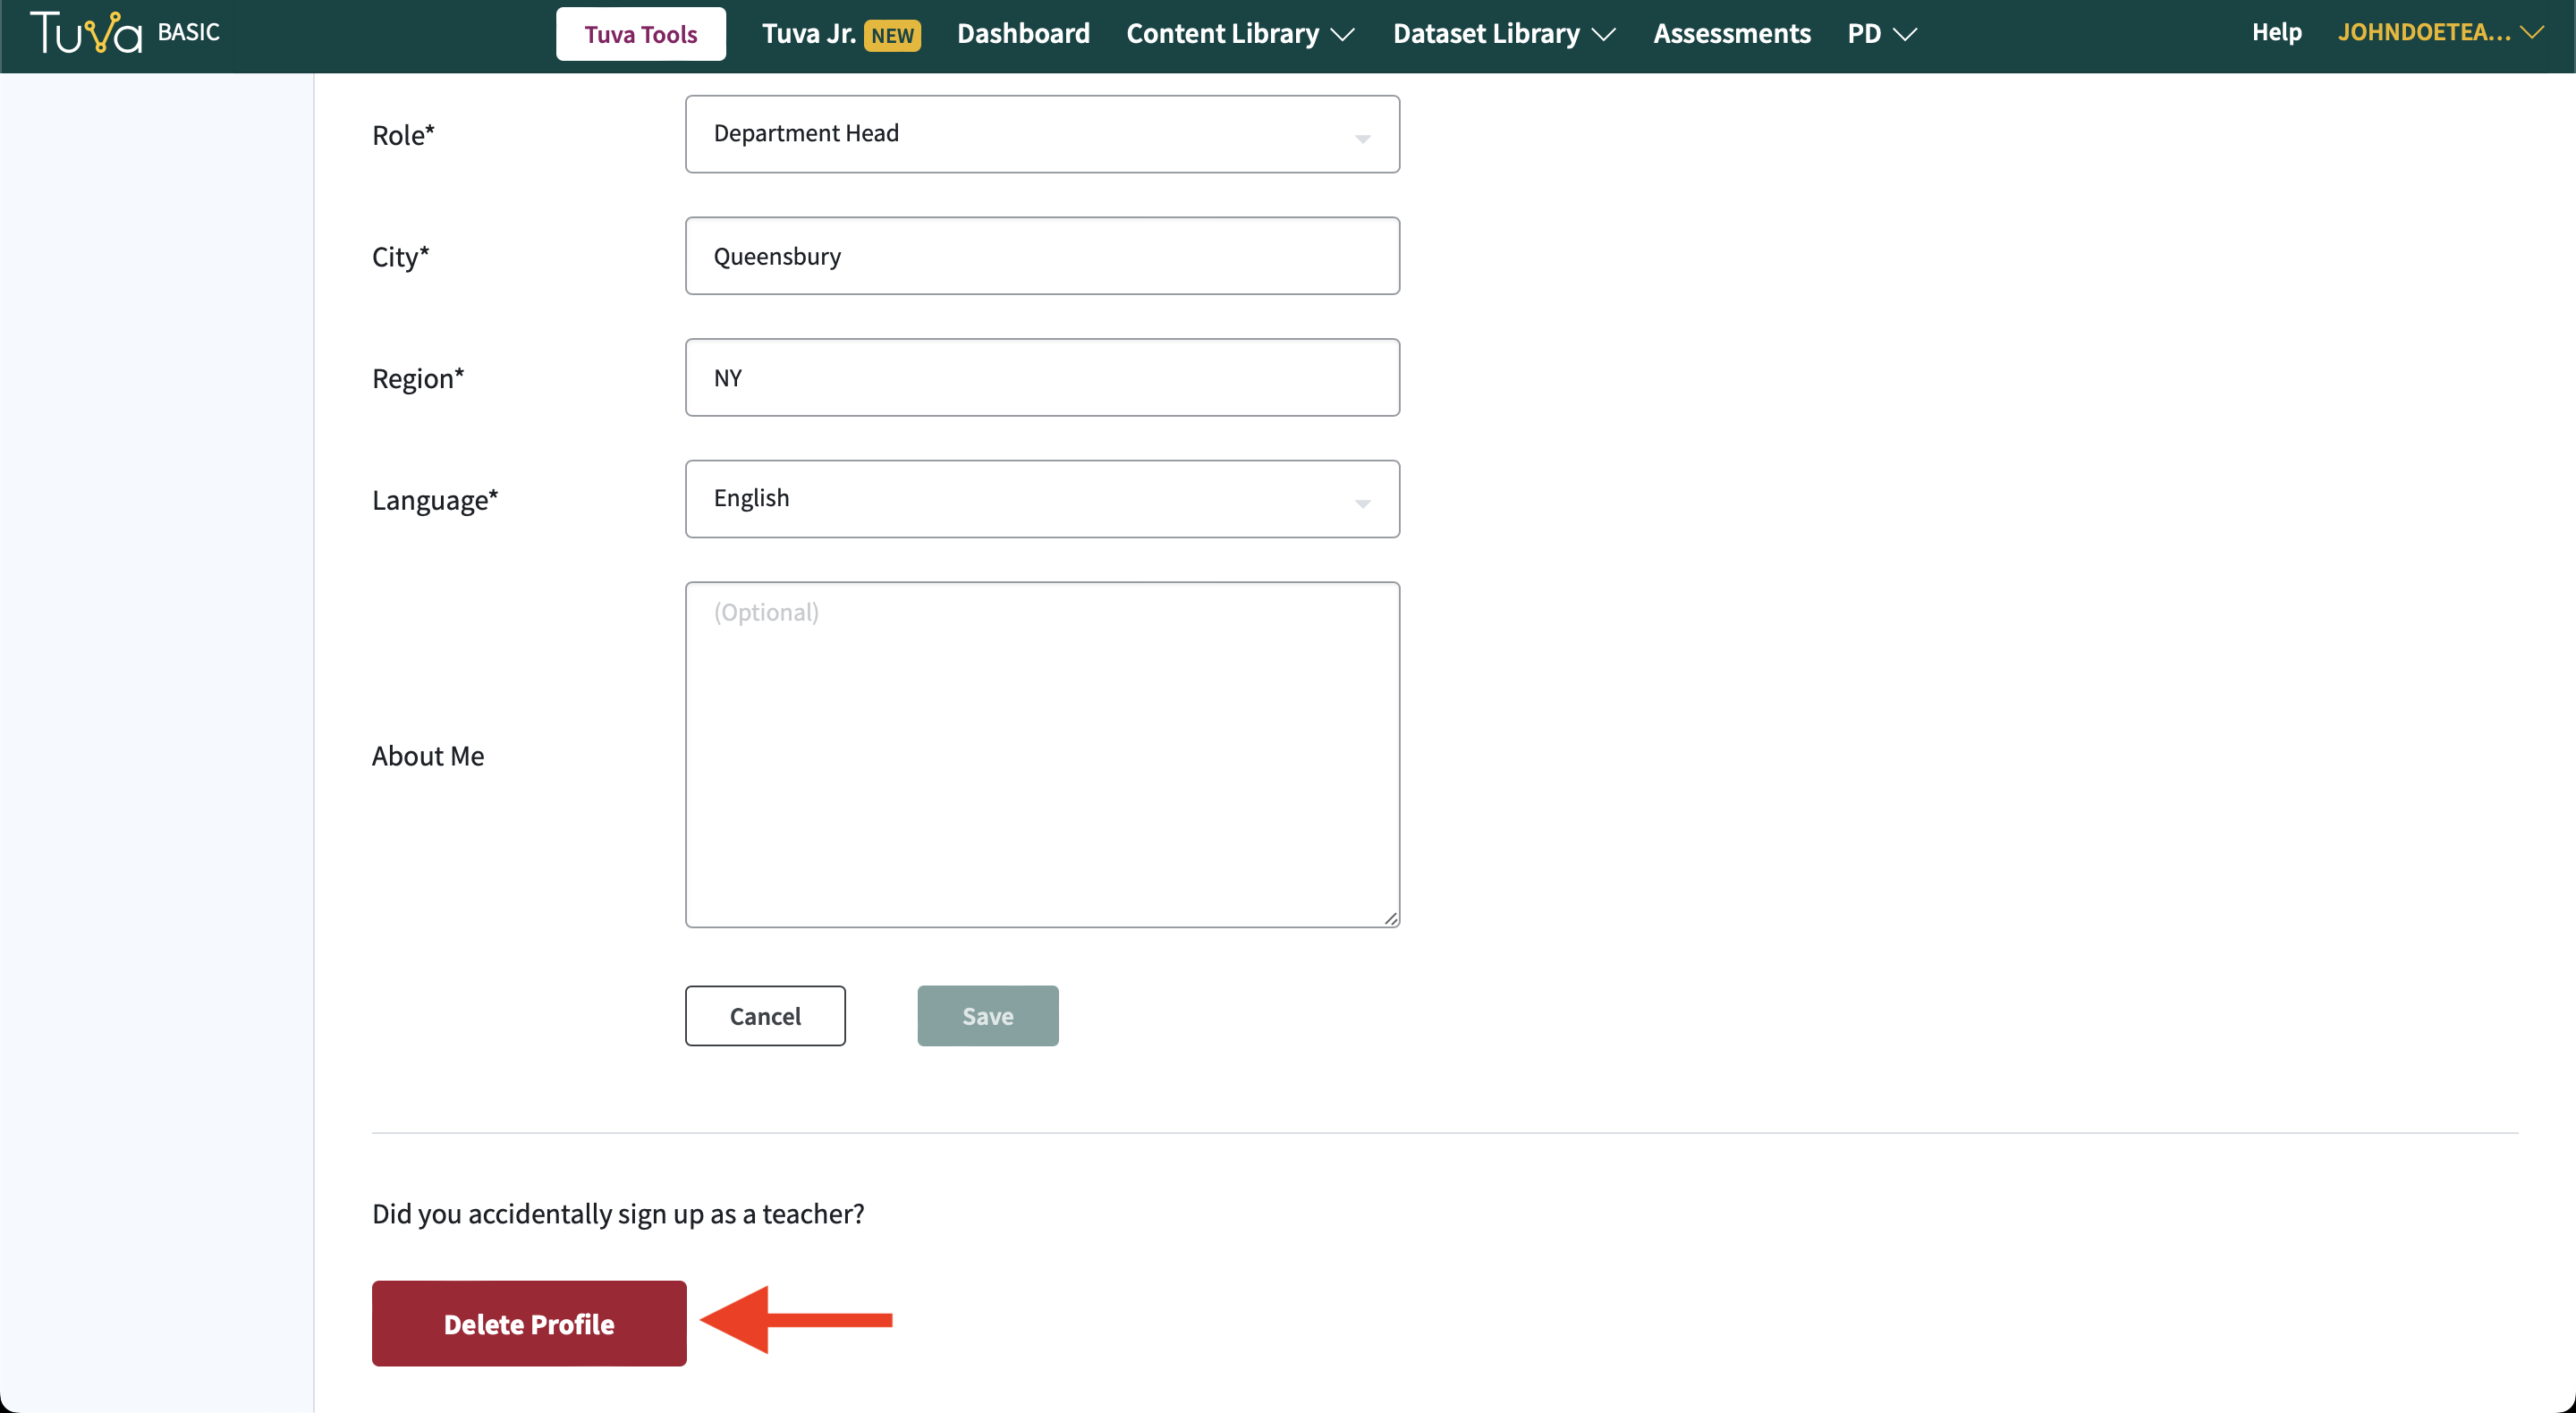Click the About Me field label
The height and width of the screenshot is (1413, 2576).
coord(428,756)
